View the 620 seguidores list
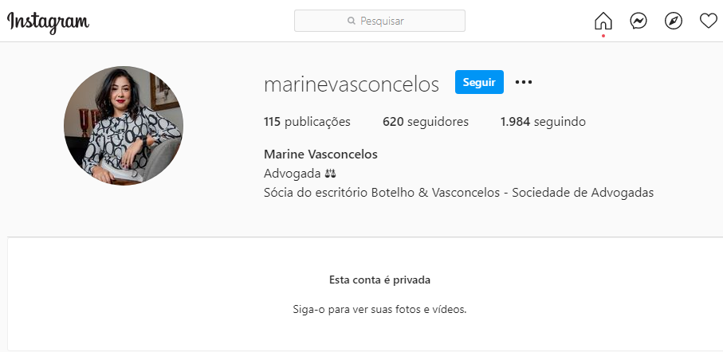723x352 pixels. coord(426,122)
